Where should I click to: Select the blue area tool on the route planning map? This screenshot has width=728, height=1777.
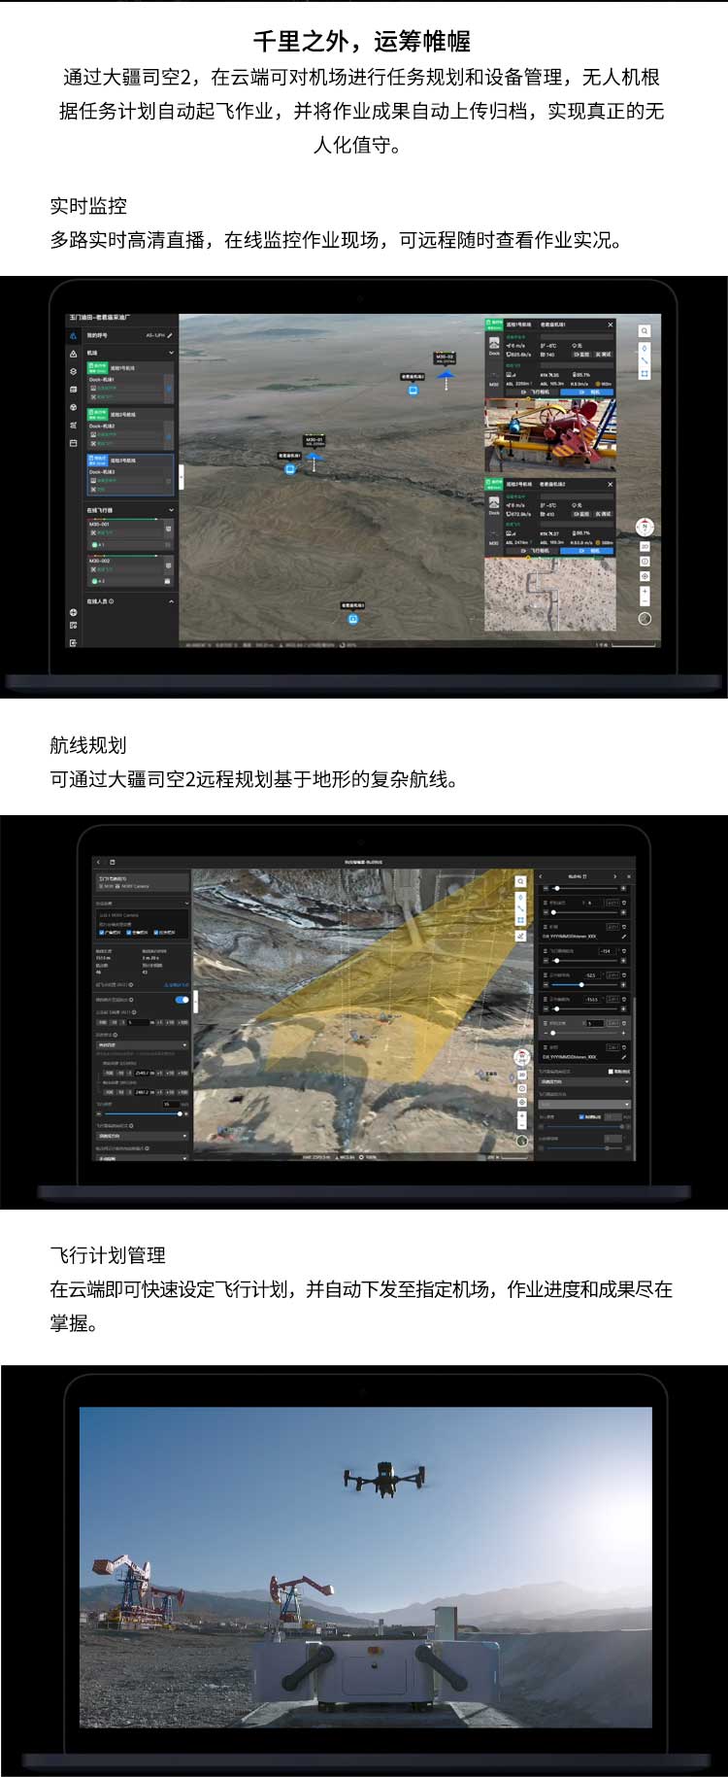click(x=521, y=920)
